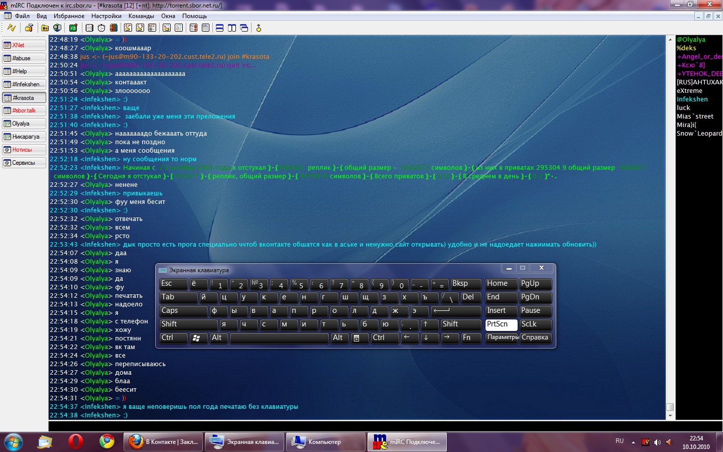Open the Помощь menu
The width and height of the screenshot is (723, 452).
pos(194,16)
